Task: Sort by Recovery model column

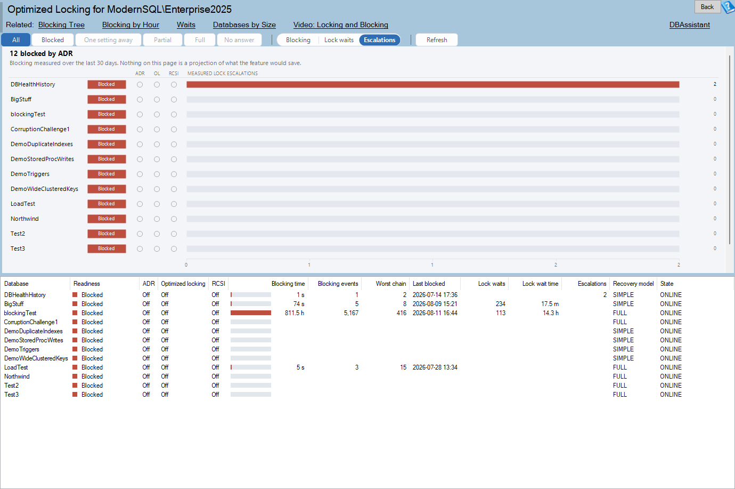Action: 633,284
